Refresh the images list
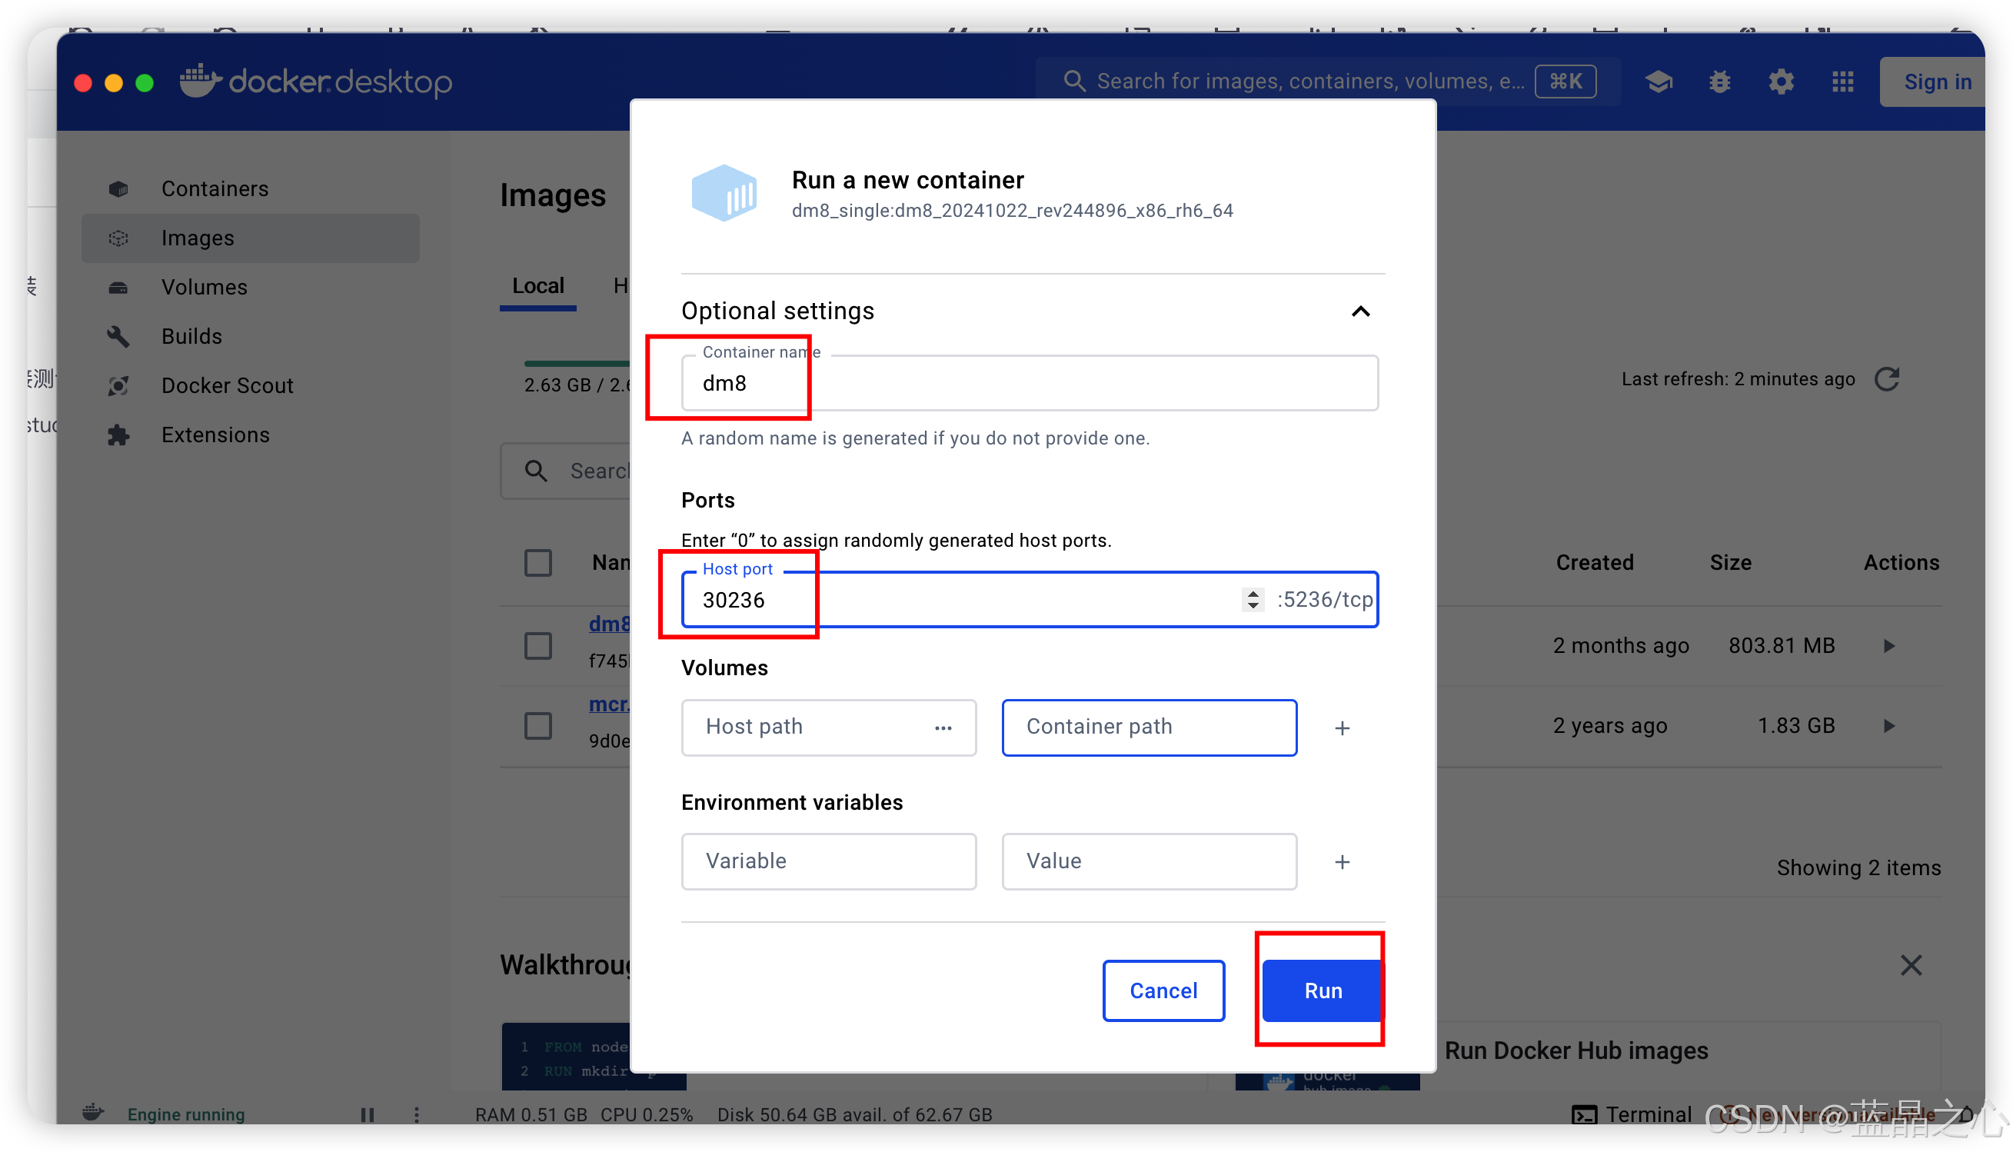Image resolution: width=2013 pixels, height=1152 pixels. 1887,379
